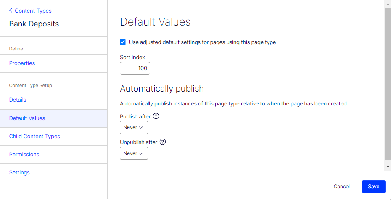Go back to Content Types

[30, 11]
